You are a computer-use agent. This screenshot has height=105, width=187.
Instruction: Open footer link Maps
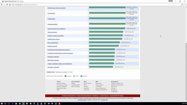click(x=58, y=90)
